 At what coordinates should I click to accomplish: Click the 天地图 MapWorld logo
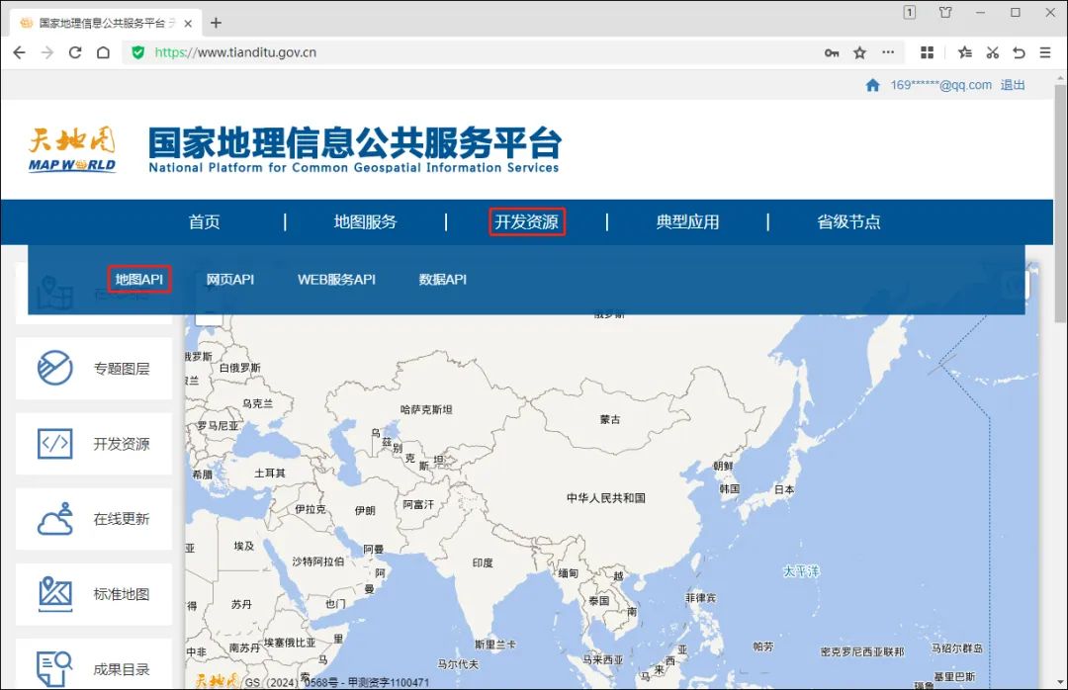pyautogui.click(x=72, y=149)
